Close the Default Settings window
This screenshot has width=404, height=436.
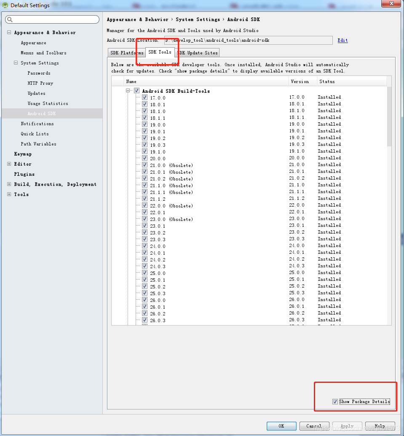(x=391, y=3)
